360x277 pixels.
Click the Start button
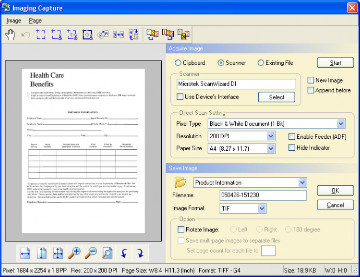pyautogui.click(x=336, y=63)
